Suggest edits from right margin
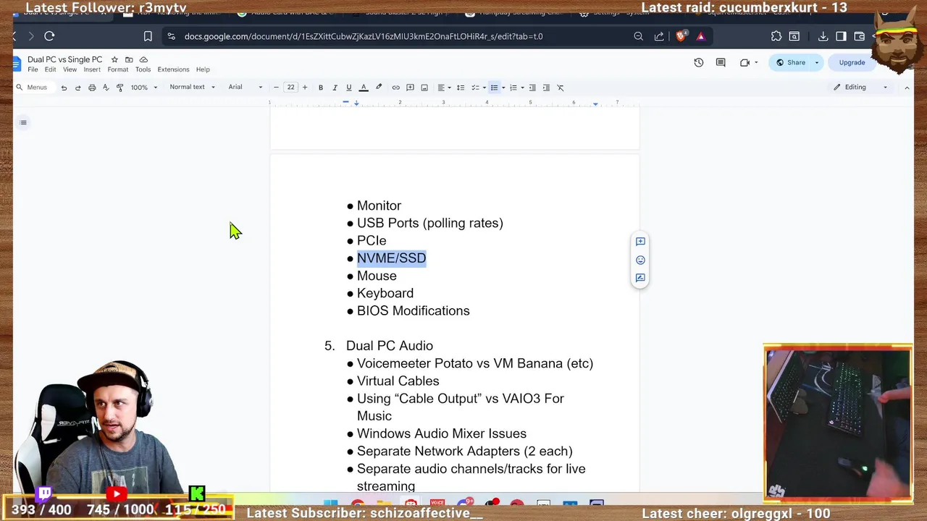927x521 pixels. point(640,278)
